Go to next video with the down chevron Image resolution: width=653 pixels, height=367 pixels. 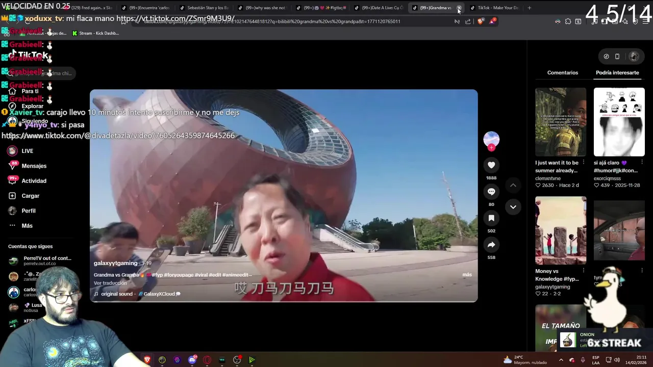click(513, 207)
